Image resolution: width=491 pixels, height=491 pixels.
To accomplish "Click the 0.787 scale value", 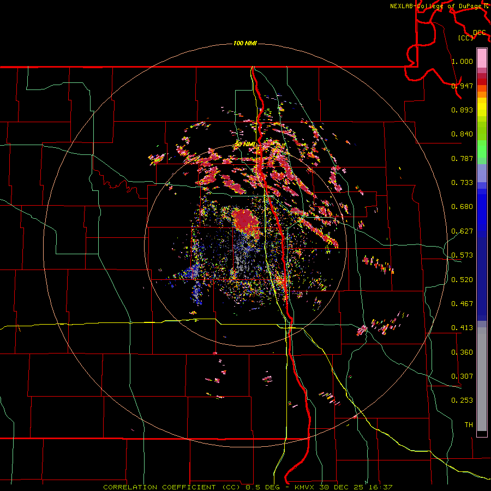I will point(462,158).
